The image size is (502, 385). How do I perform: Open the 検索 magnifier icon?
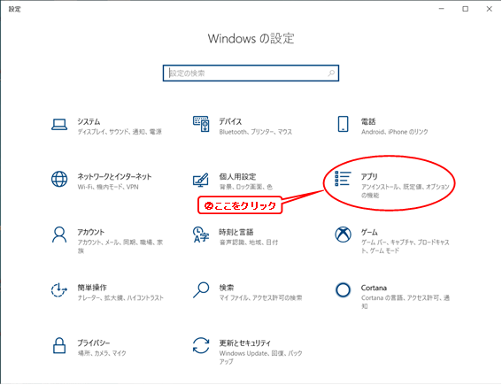click(201, 290)
